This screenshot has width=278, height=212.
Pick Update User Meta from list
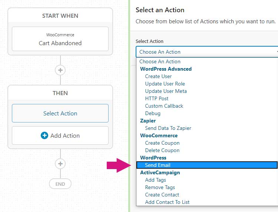click(166, 91)
